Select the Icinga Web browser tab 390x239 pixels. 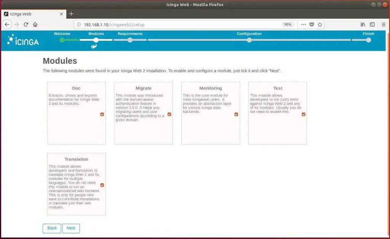tap(34, 14)
